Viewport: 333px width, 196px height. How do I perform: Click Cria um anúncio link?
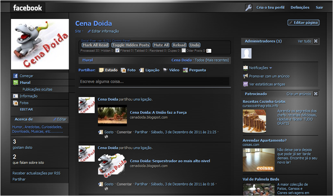(299, 94)
